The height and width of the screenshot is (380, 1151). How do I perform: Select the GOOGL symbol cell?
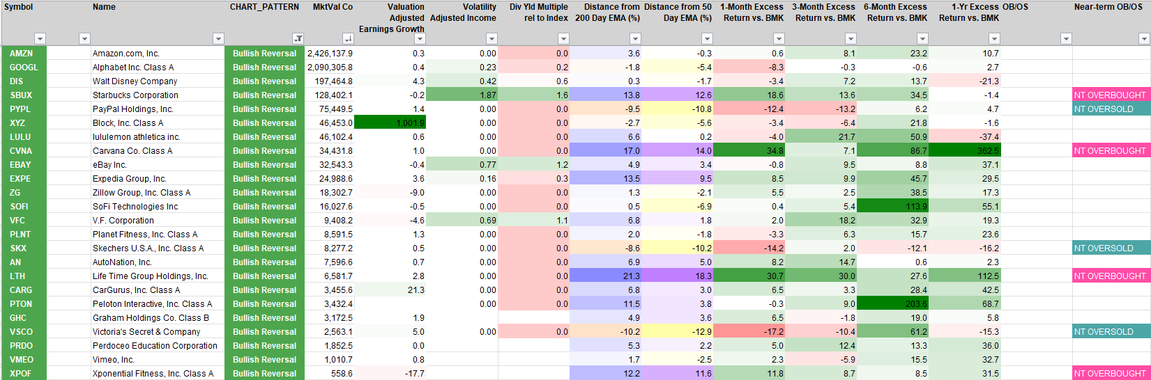tap(24, 68)
